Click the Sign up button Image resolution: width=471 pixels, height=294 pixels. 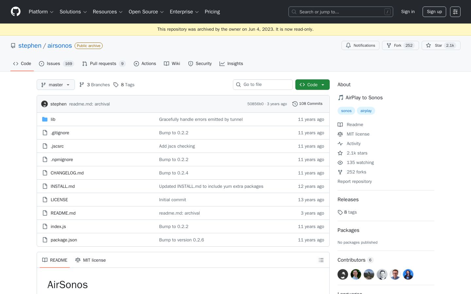pyautogui.click(x=434, y=12)
